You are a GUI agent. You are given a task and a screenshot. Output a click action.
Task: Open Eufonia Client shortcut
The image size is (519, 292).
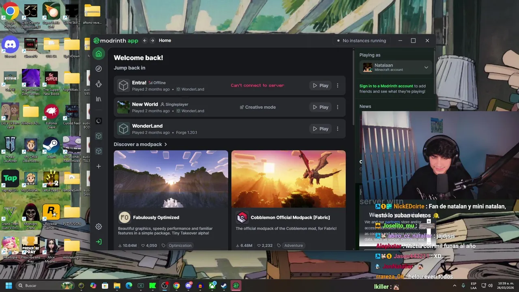pyautogui.click(x=51, y=116)
